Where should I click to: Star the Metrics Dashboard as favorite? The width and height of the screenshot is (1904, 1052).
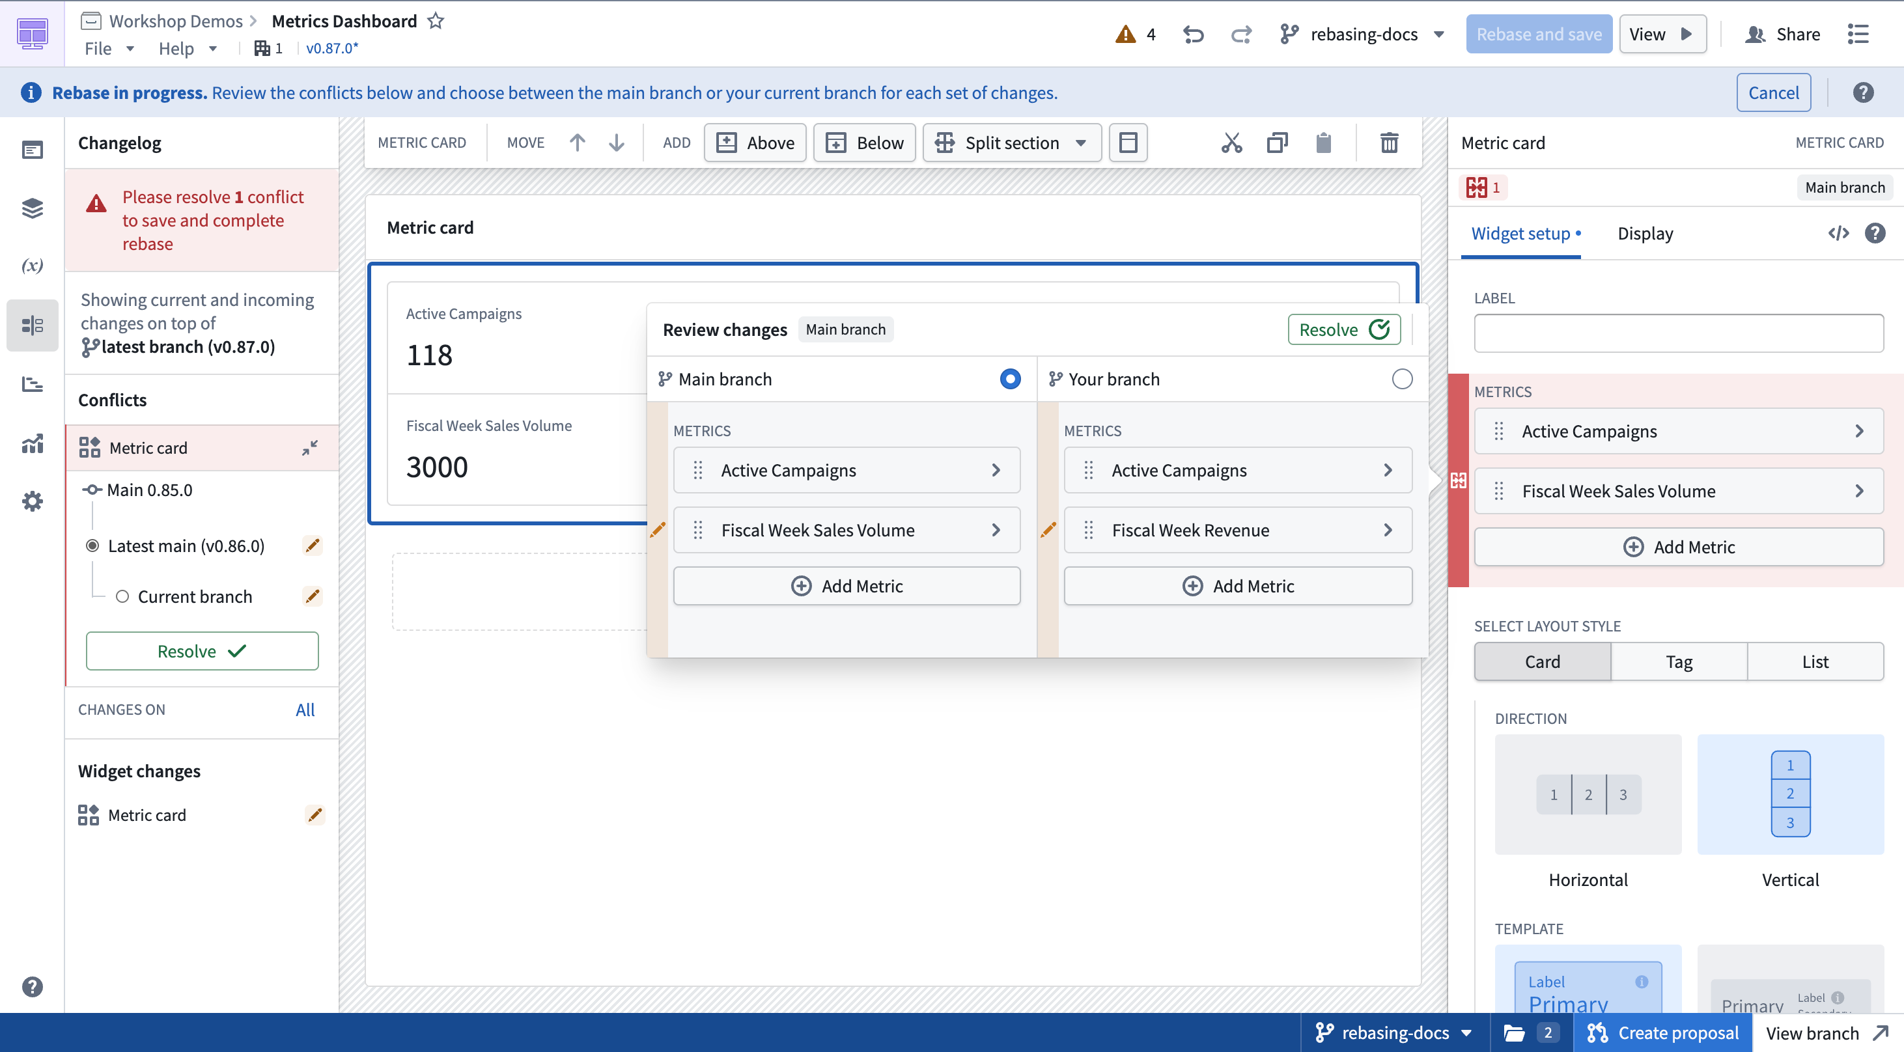click(x=436, y=21)
